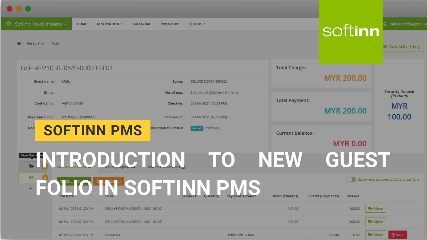Select folio tab 01
The width and height of the screenshot is (427, 240).
31,178
